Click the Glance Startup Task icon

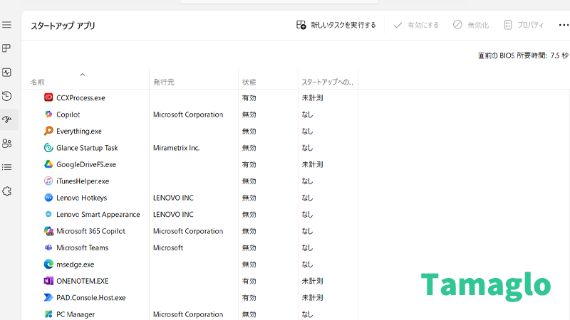48,148
